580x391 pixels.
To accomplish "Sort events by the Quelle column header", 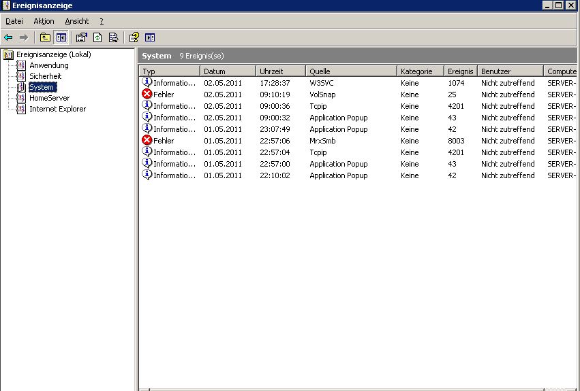I will click(320, 71).
